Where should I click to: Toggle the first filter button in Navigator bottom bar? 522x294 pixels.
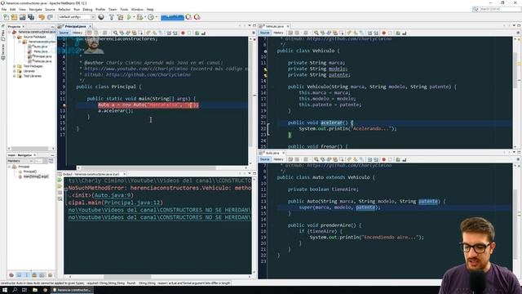[11, 275]
